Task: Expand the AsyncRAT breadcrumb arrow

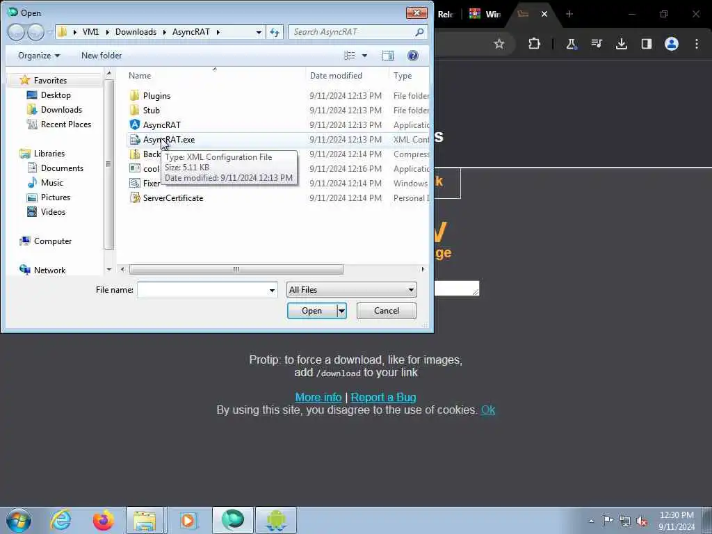Action: pos(218,32)
